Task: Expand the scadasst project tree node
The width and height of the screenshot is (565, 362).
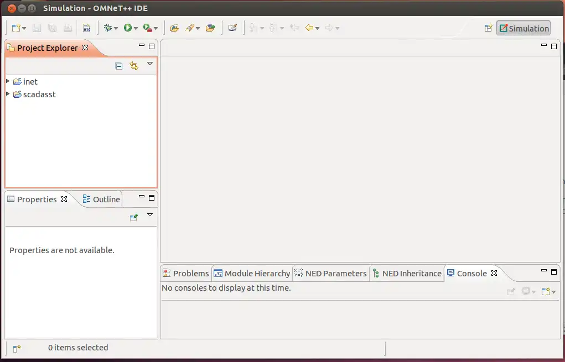Action: (x=8, y=94)
